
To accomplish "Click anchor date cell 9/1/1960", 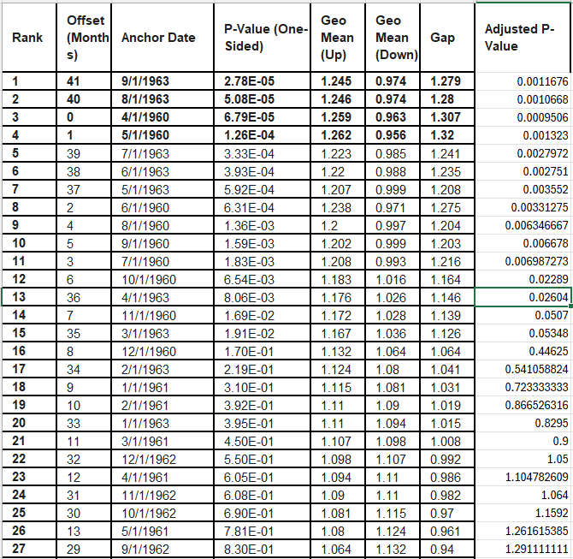I will pyautogui.click(x=162, y=243).
